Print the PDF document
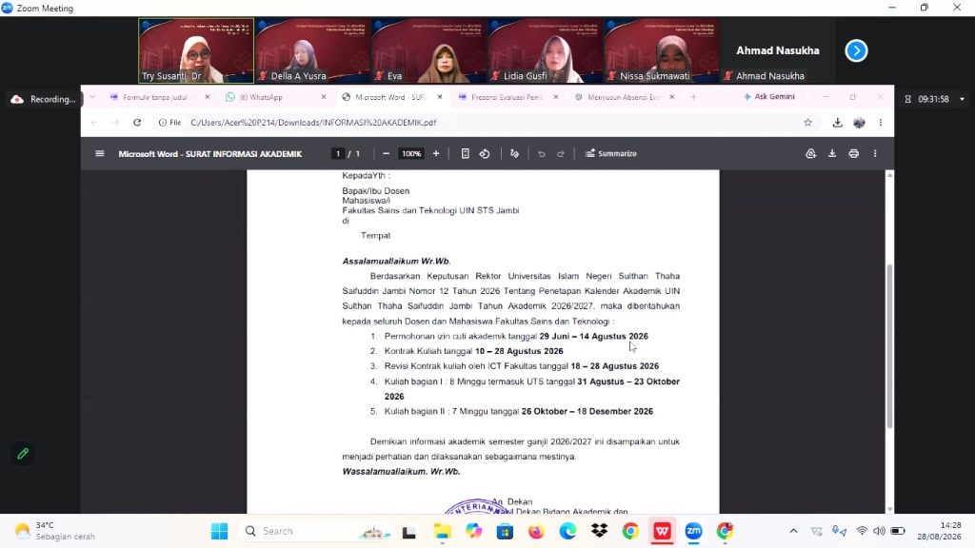975x548 pixels. tap(854, 153)
